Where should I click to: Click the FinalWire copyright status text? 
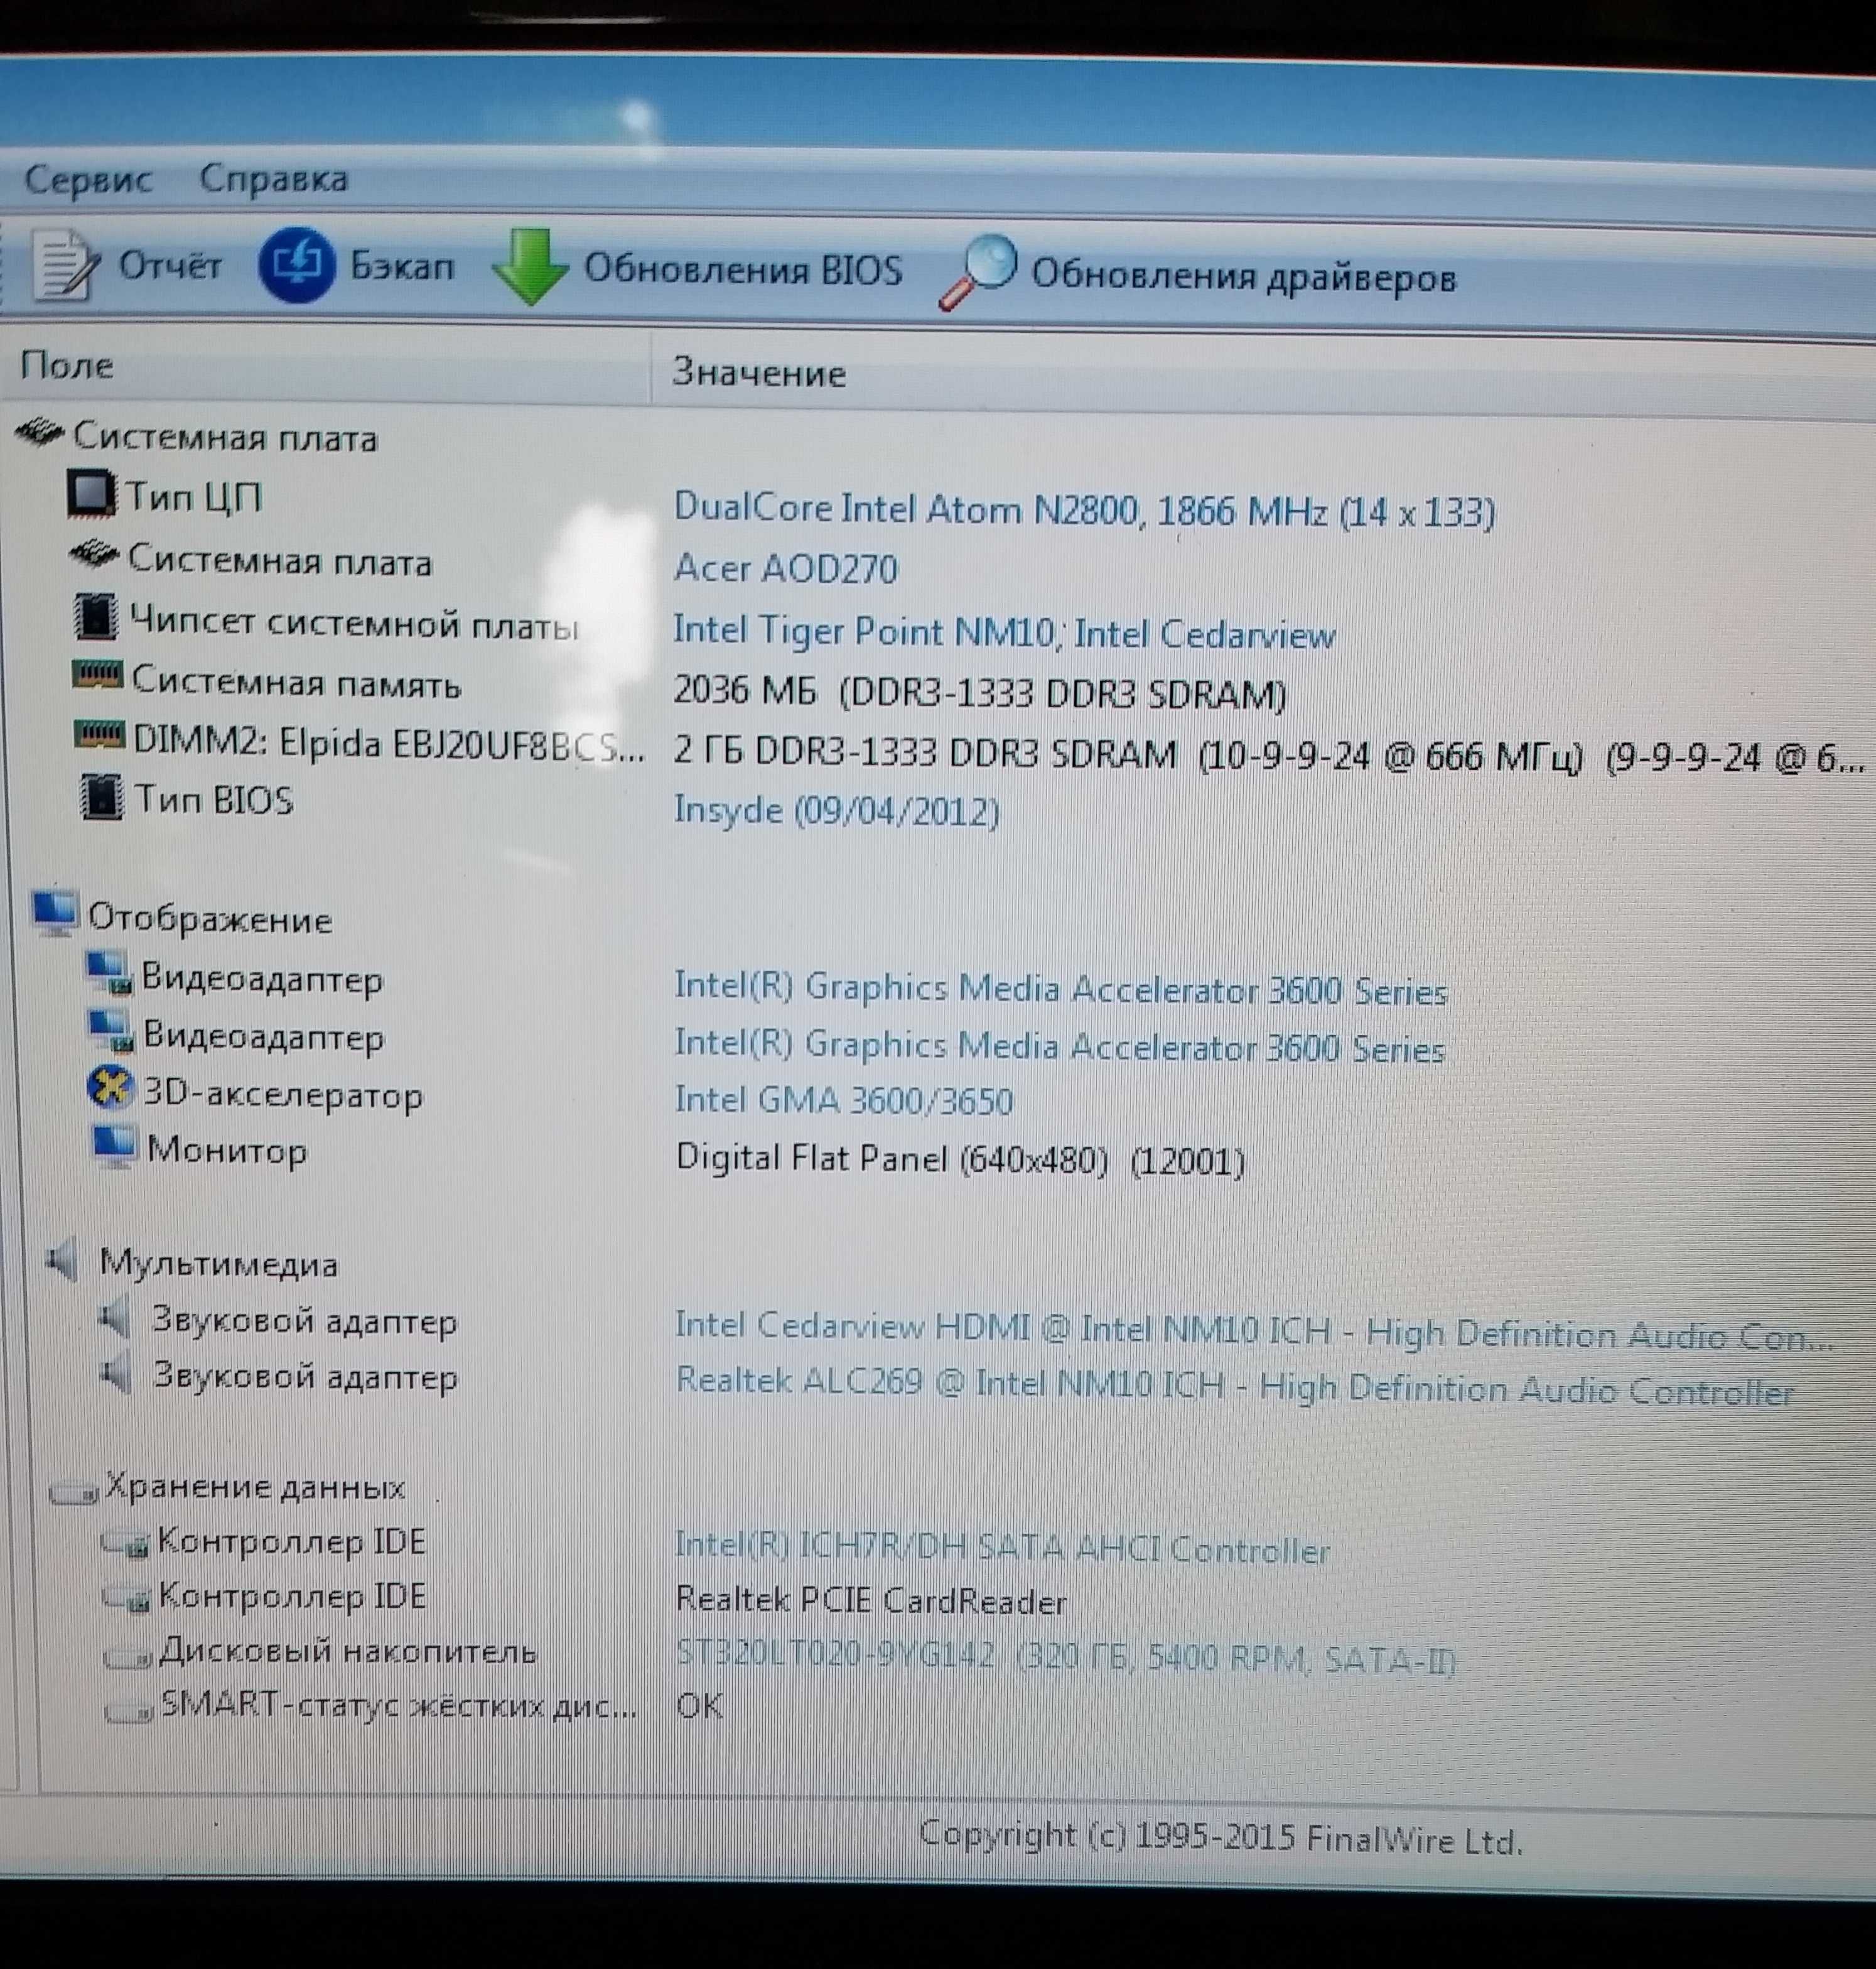tap(1221, 1838)
